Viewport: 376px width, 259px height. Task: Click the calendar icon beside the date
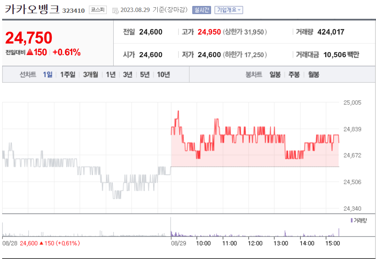(115, 11)
